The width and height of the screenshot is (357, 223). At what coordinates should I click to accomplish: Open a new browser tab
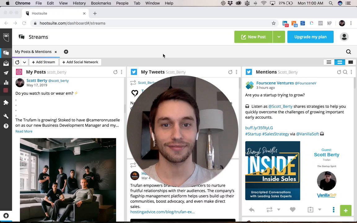click(x=95, y=13)
